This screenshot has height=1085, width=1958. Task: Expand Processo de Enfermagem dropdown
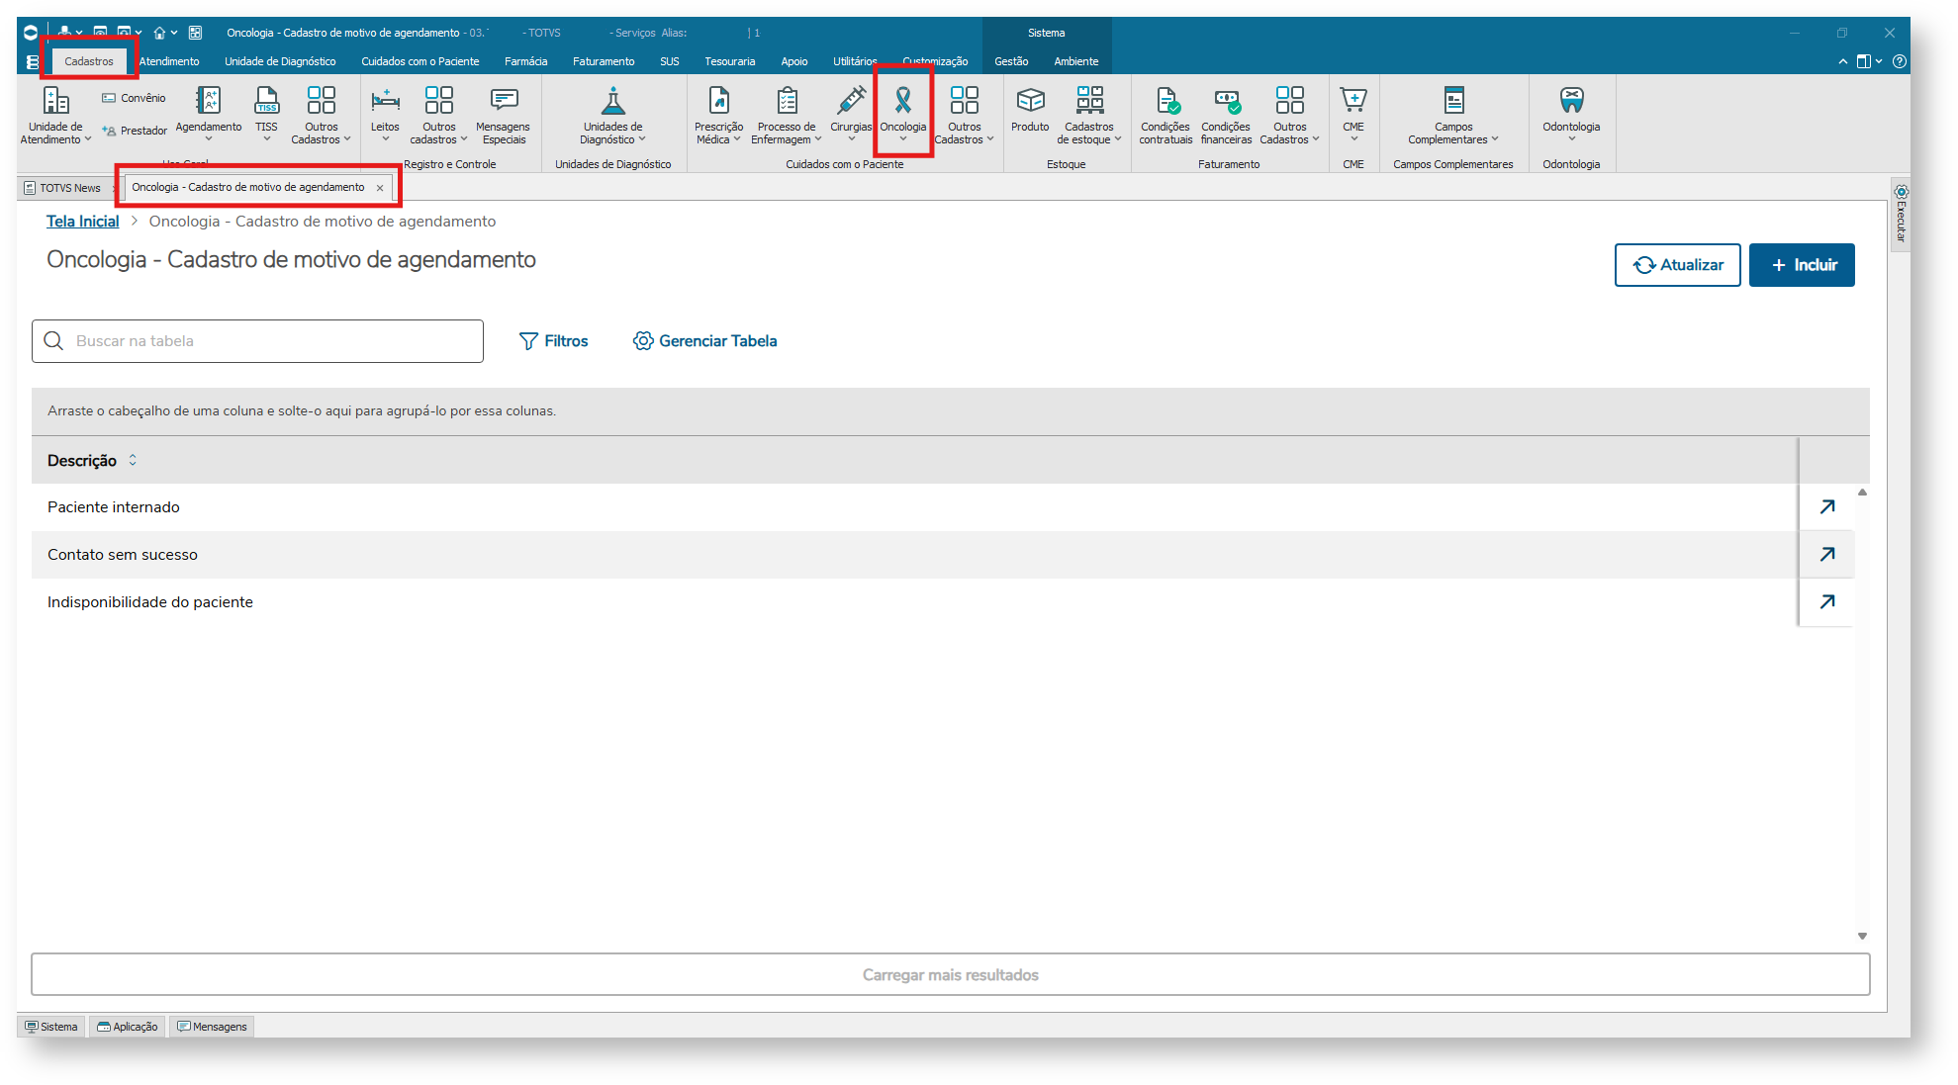[x=818, y=139]
